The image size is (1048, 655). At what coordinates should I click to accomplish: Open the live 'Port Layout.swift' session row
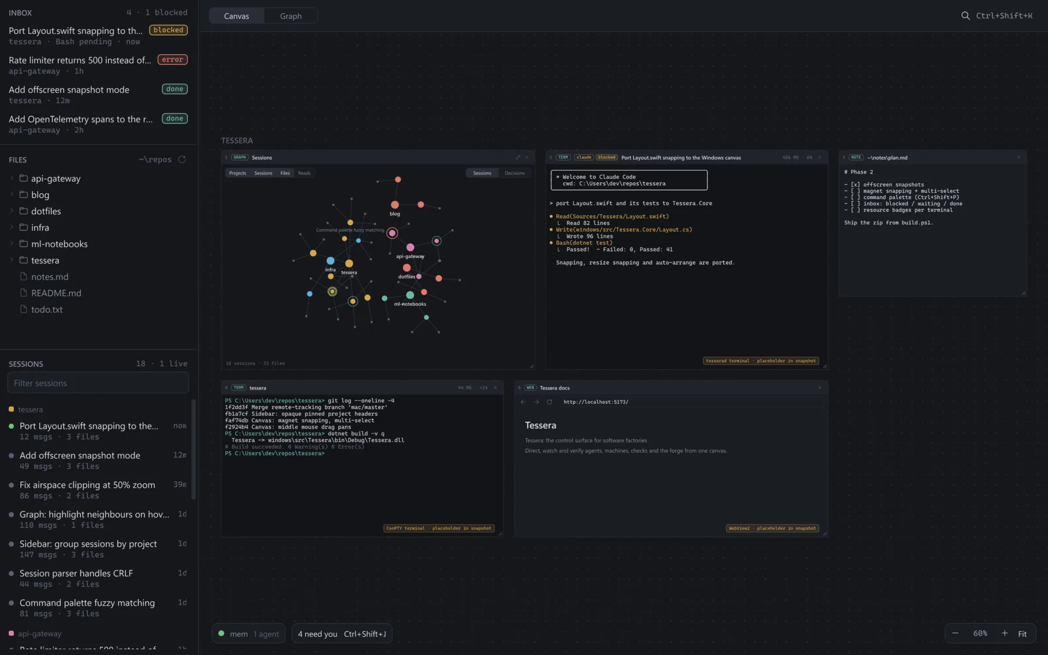tap(97, 431)
